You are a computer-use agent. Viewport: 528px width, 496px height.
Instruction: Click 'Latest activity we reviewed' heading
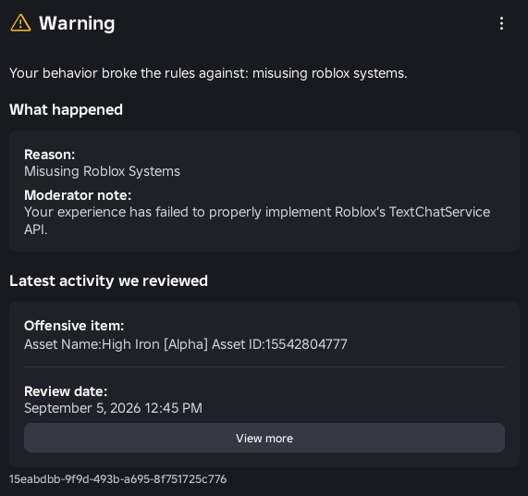(x=108, y=280)
